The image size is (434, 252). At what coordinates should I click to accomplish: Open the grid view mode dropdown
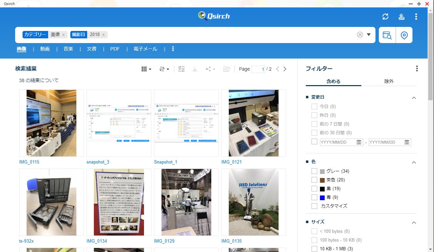coord(146,69)
